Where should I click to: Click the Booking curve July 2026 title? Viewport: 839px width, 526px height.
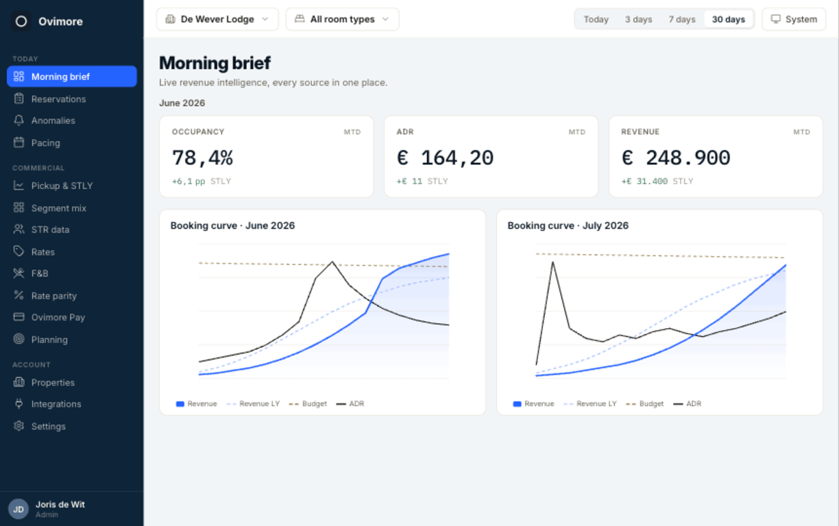(568, 225)
